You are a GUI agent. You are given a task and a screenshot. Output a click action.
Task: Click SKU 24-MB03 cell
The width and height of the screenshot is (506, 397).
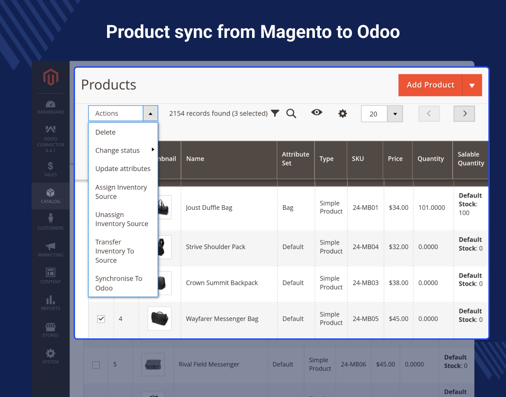coord(365,283)
